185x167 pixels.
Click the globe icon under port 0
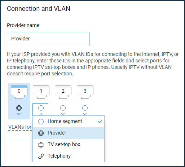pos(19,108)
